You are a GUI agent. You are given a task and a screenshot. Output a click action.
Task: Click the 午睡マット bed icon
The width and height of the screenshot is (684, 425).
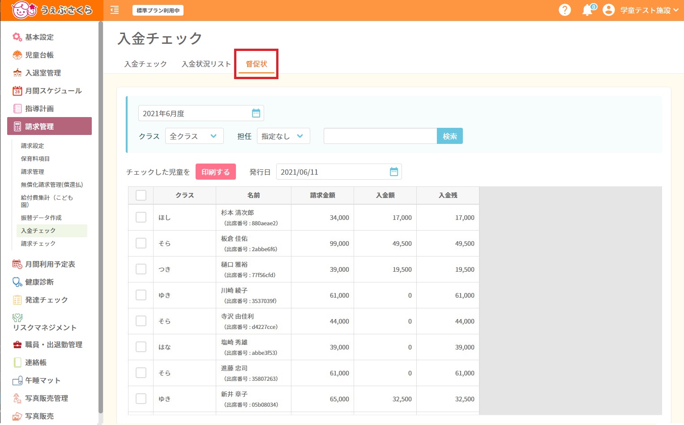[17, 380]
